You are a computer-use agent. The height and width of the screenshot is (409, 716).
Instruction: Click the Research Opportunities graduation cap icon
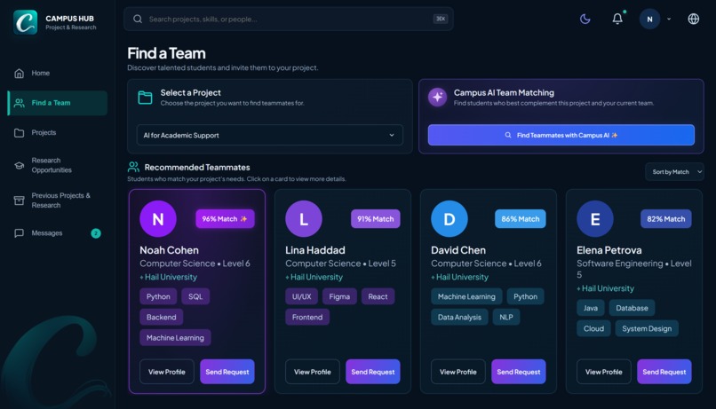point(20,165)
